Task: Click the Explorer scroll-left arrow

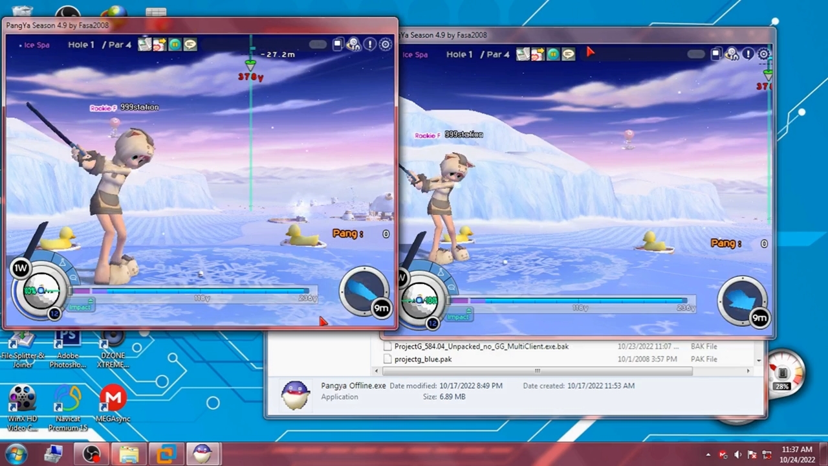Action: tap(377, 371)
